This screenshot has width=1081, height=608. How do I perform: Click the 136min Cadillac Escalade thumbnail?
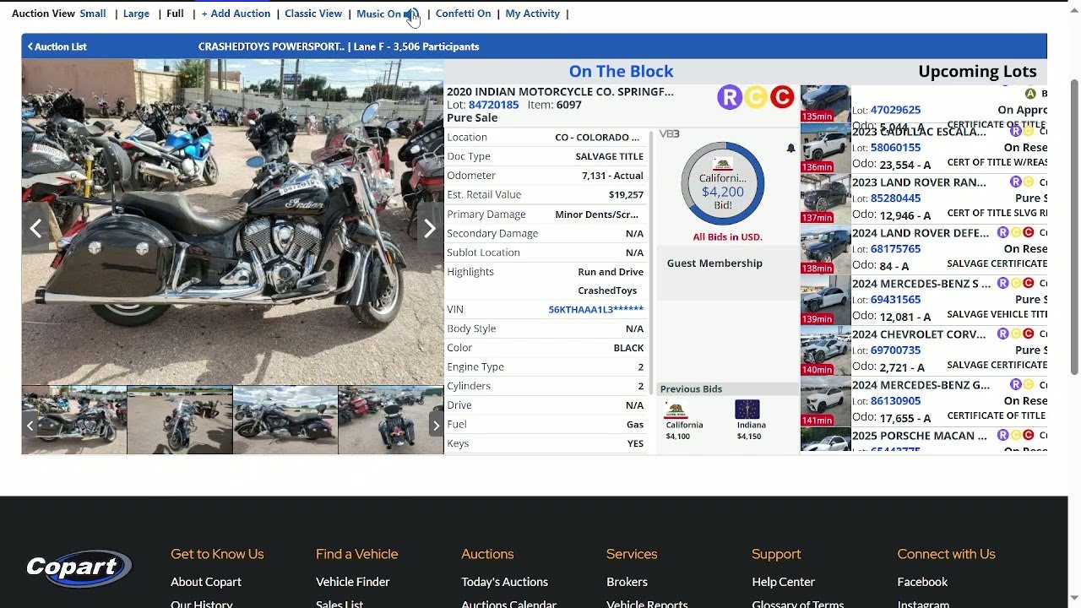825,148
